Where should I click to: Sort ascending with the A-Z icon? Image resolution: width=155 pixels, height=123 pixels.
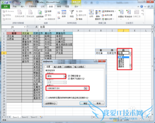click(59, 12)
